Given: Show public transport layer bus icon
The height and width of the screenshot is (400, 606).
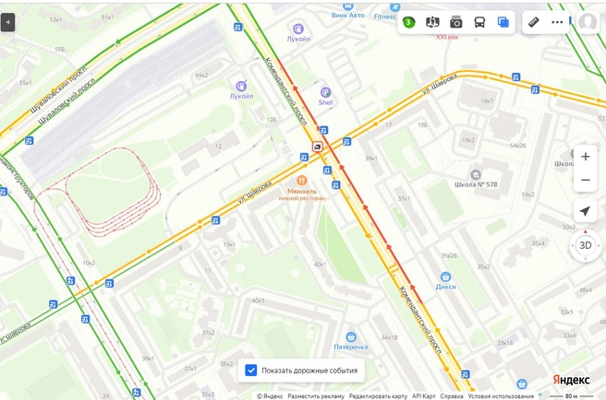Looking at the screenshot, I should pos(479,22).
